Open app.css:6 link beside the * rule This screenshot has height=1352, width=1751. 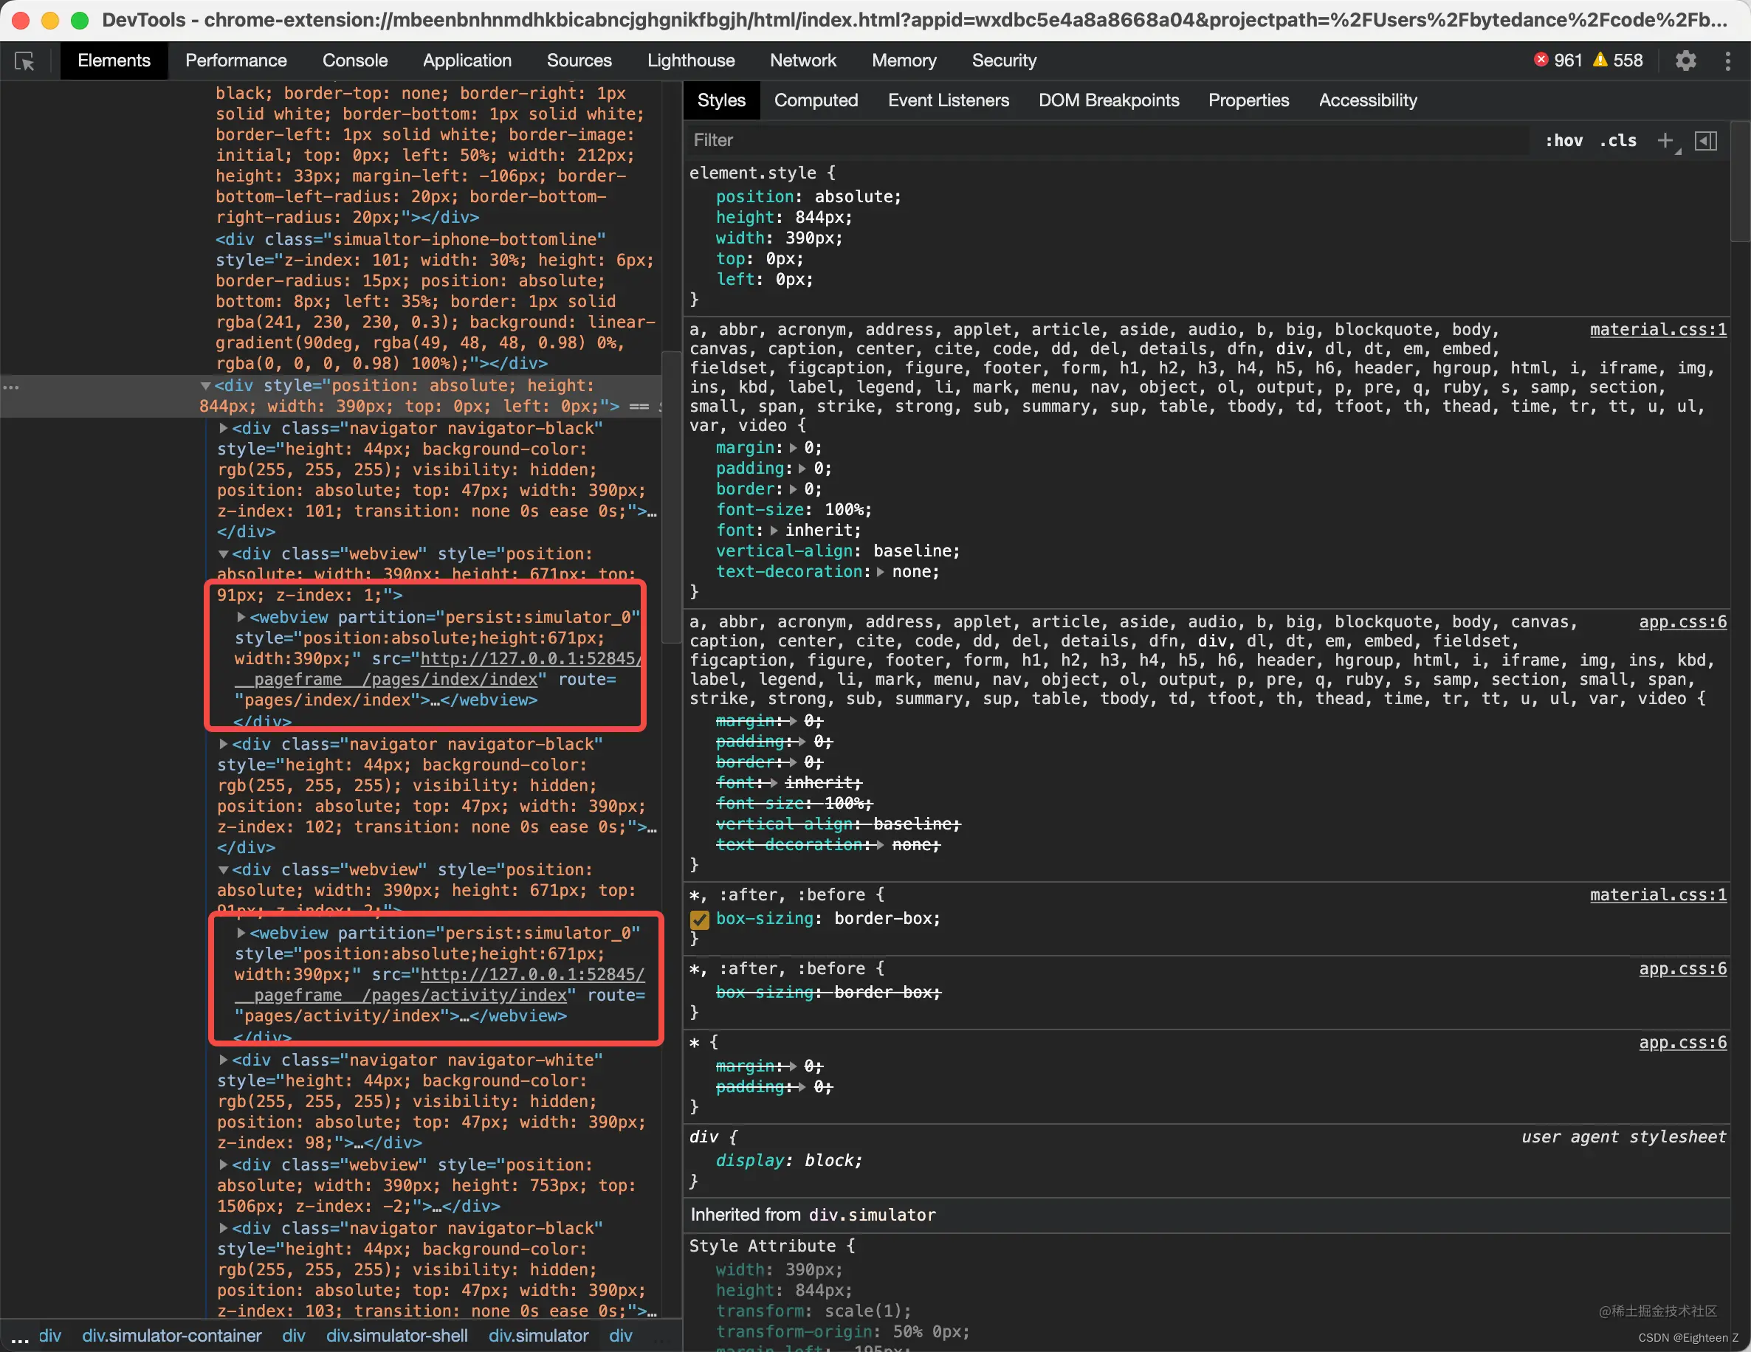coord(1682,1042)
